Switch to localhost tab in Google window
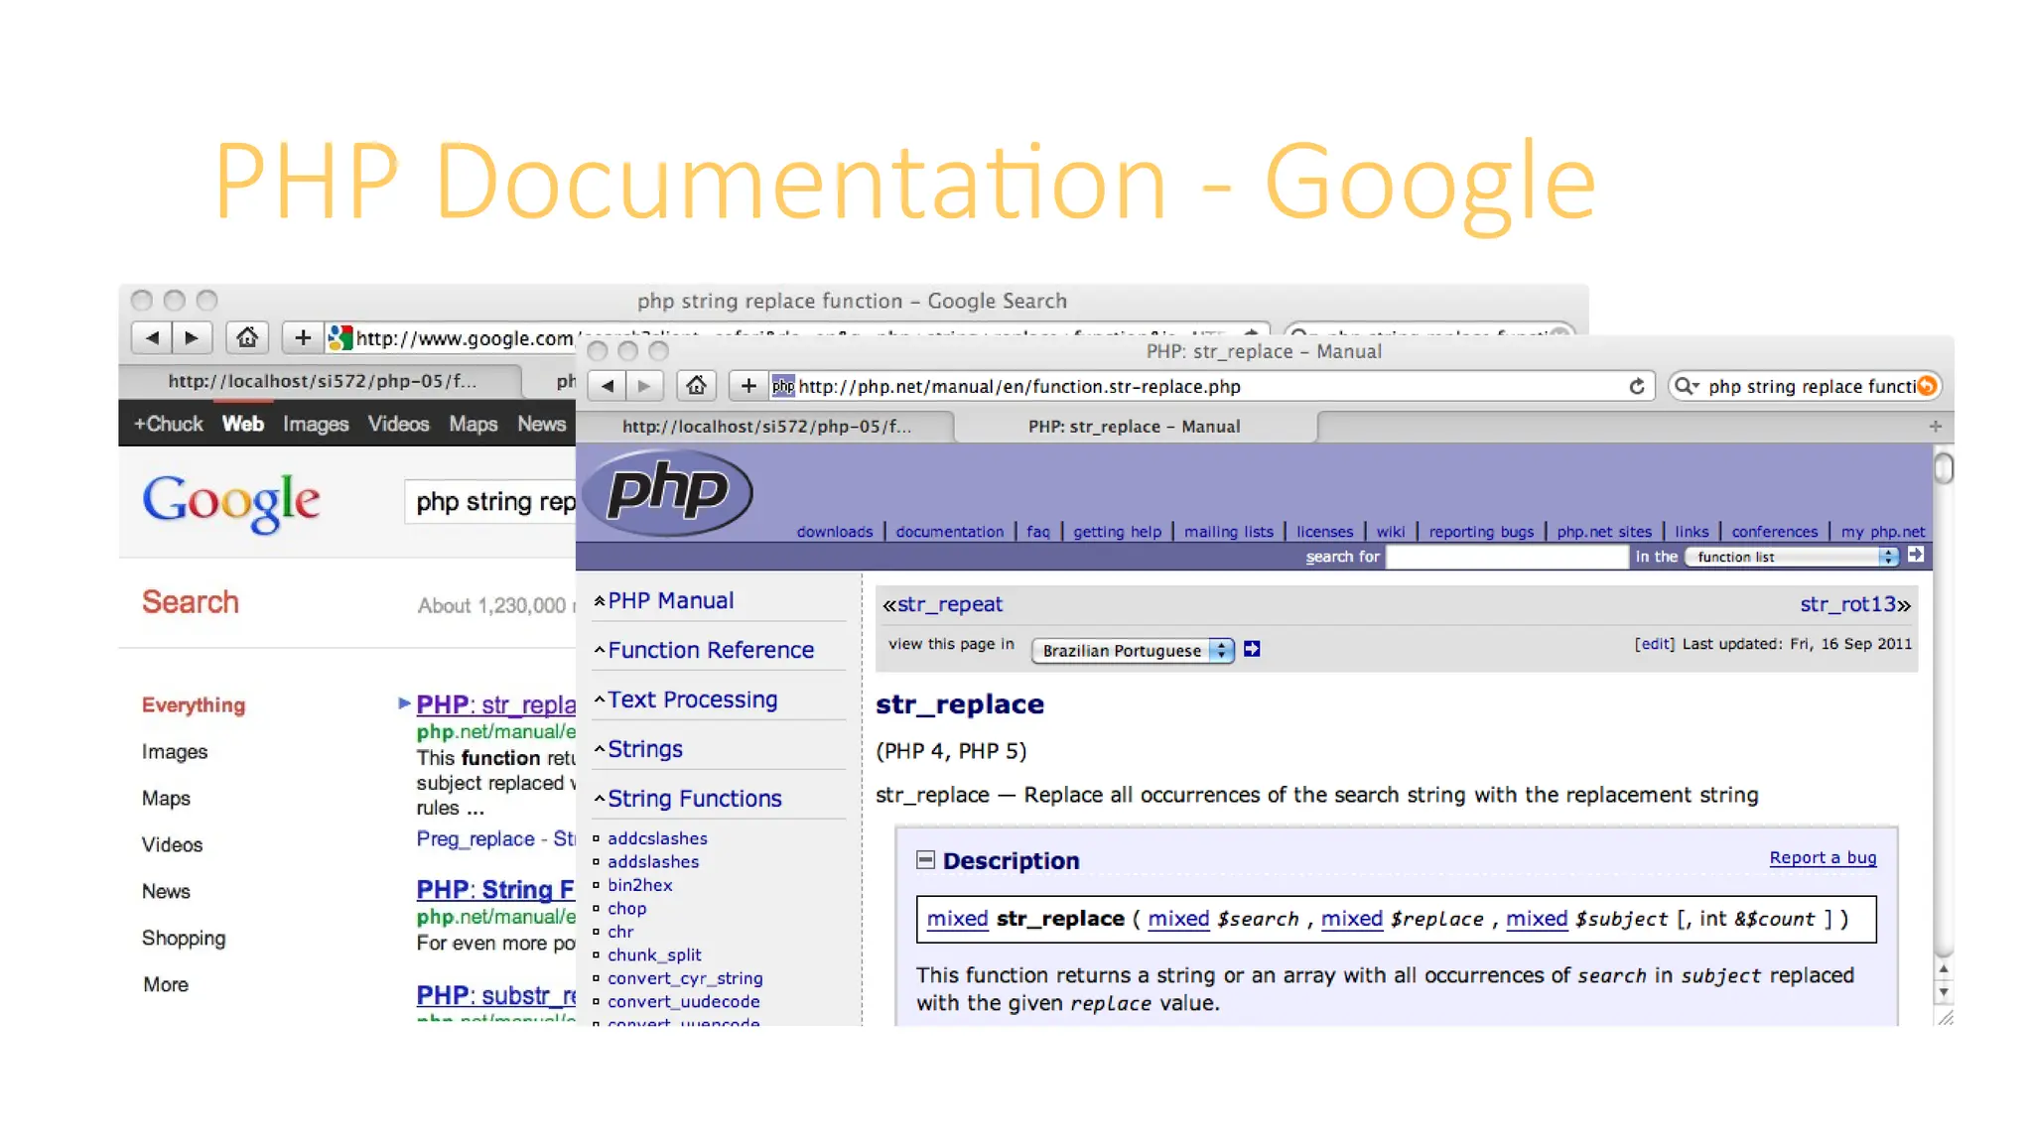The height and width of the screenshot is (1143, 2033). (322, 381)
